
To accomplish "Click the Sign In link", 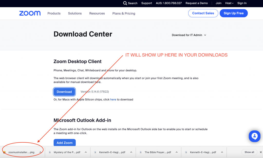I will click(x=242, y=3).
